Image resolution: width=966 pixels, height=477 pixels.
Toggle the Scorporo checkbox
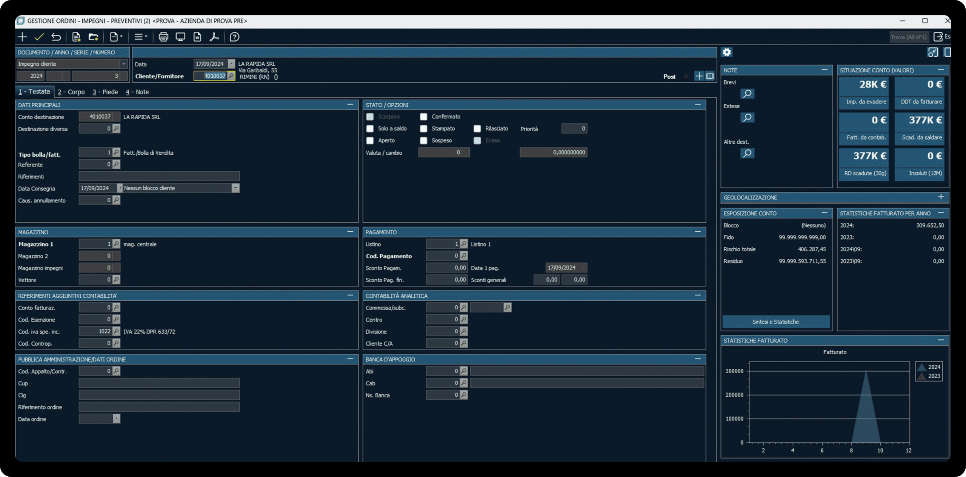click(x=370, y=117)
